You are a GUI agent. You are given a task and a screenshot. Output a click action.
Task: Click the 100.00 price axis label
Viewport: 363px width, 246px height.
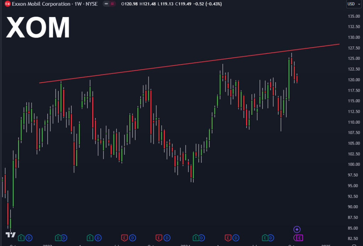pos(354,164)
